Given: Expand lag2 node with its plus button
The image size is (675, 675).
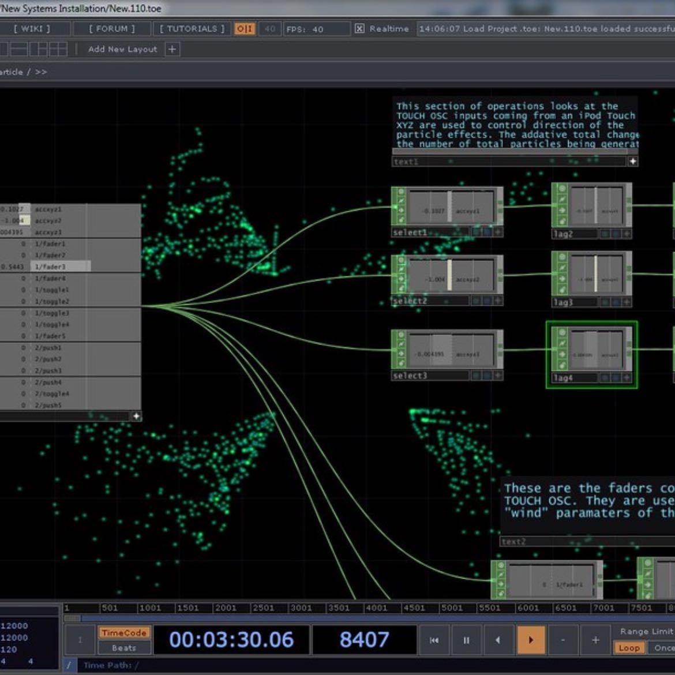Looking at the screenshot, I should (x=627, y=234).
